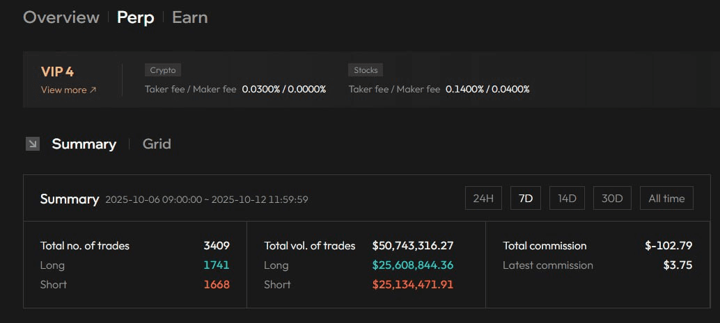Click the summary date range text
The image size is (720, 323).
206,199
